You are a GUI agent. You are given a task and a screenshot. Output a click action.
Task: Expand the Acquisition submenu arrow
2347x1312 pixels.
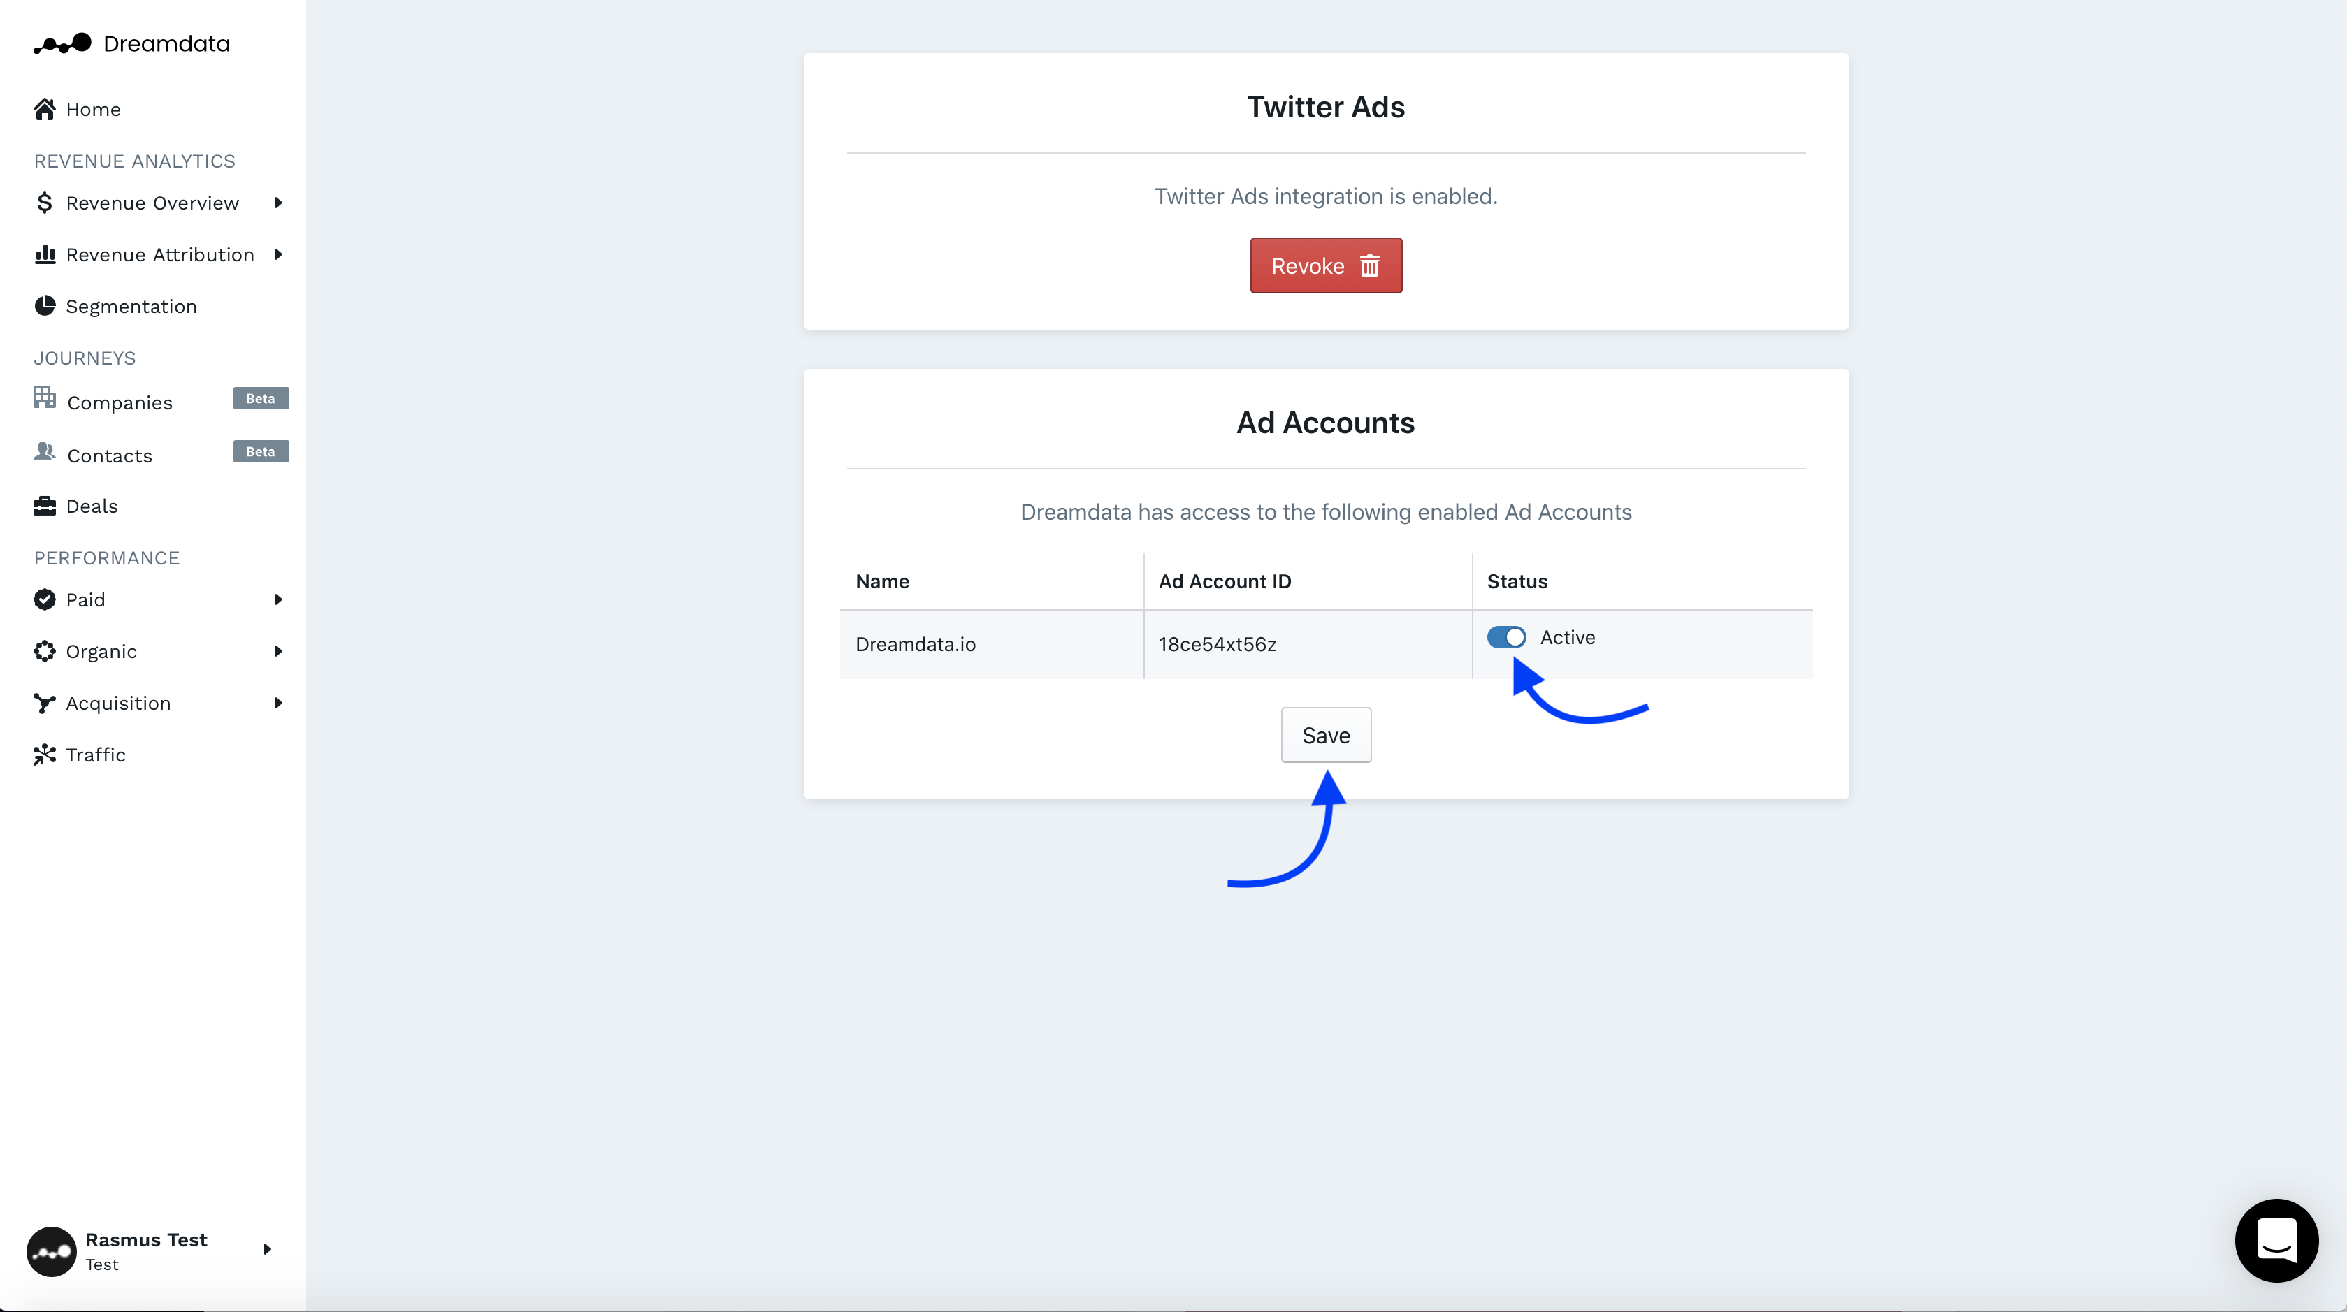(x=279, y=703)
